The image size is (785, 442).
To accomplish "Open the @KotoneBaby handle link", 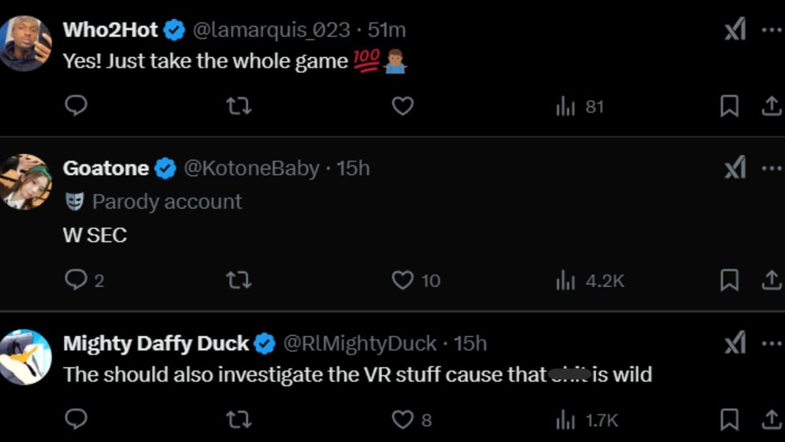I will pos(251,168).
